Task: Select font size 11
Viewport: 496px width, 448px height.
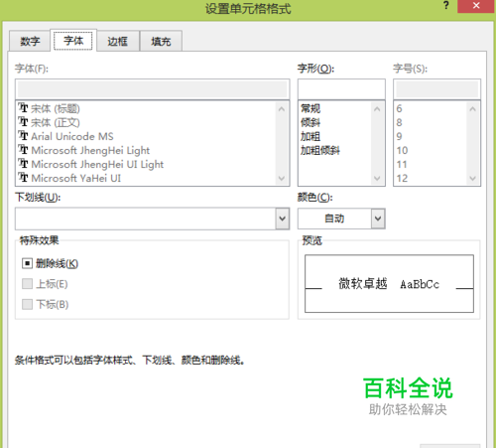Action: coord(402,164)
